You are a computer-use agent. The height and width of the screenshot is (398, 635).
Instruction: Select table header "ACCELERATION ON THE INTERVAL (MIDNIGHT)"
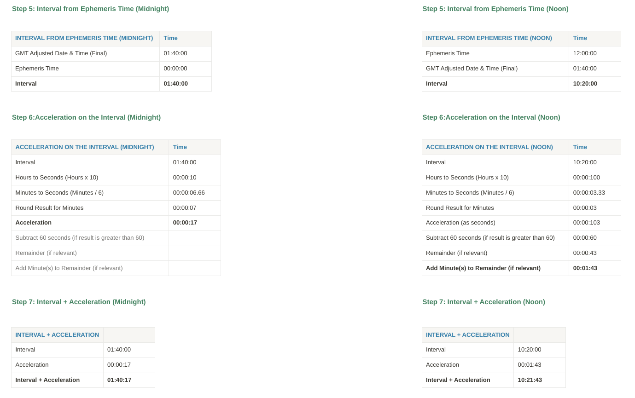(85, 147)
